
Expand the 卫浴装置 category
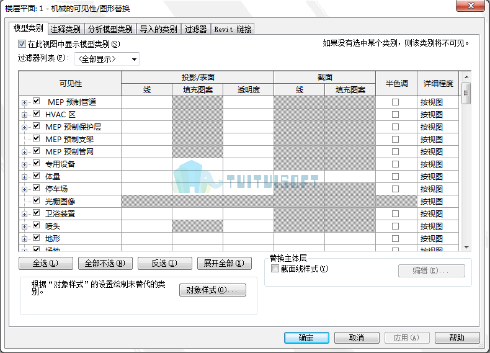click(x=24, y=214)
